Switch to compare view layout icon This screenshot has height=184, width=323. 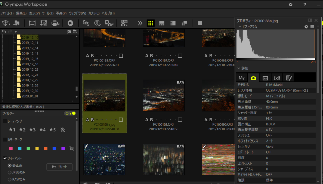184,23
